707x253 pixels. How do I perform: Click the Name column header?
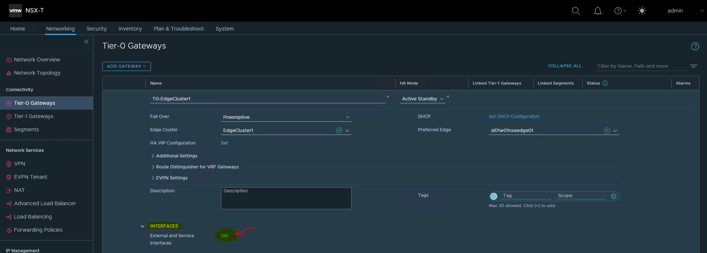pos(156,83)
